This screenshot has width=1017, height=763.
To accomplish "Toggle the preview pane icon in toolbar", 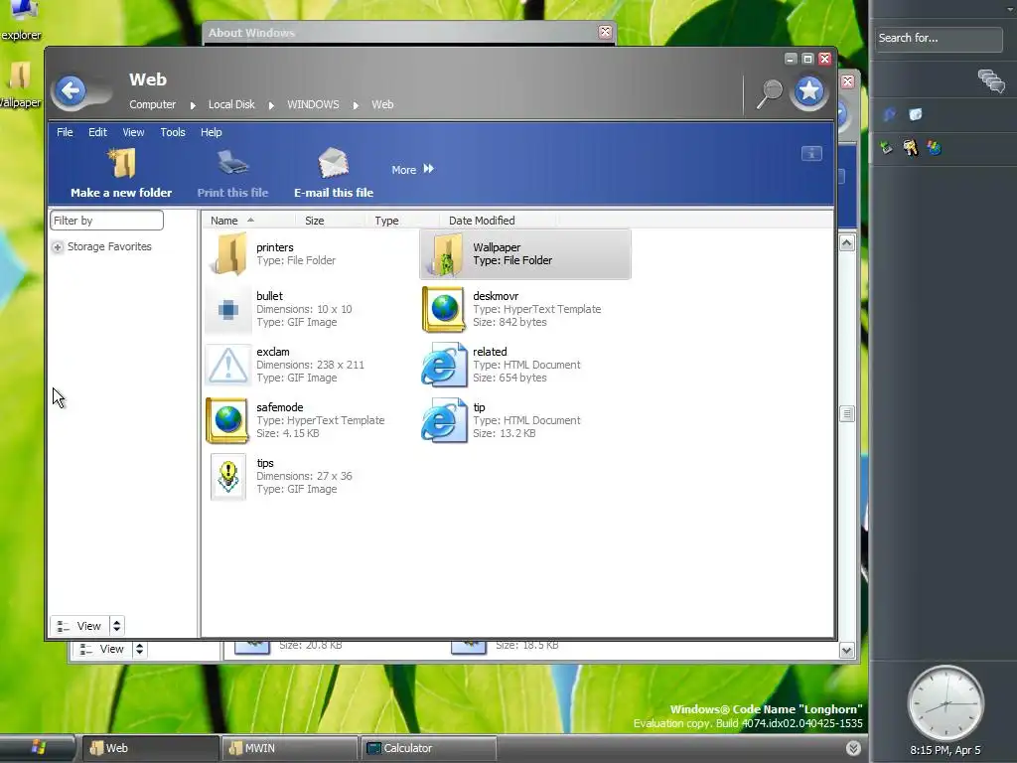I will pyautogui.click(x=811, y=154).
